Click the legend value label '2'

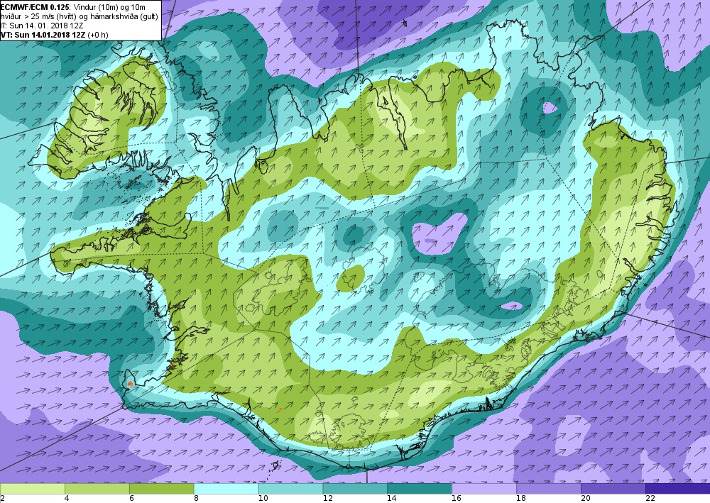tap(3, 499)
